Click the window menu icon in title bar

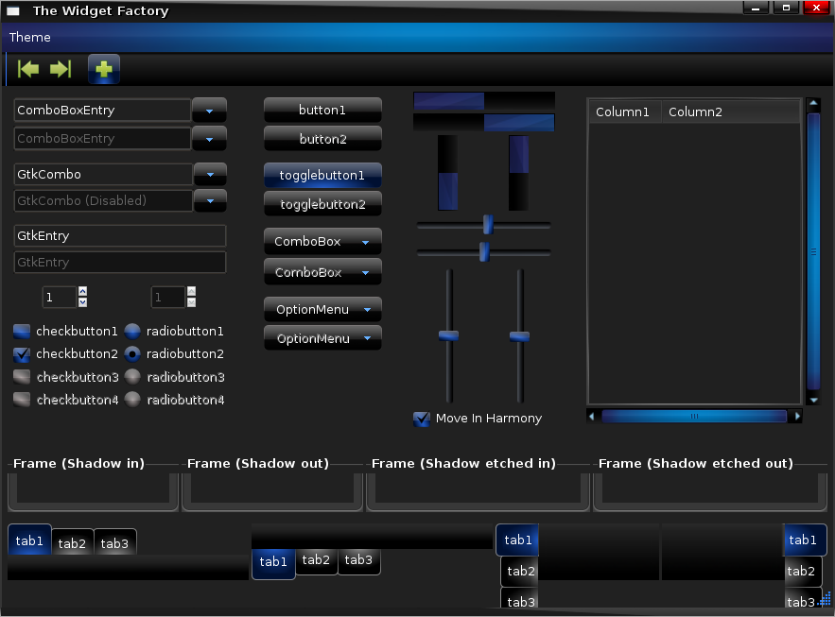click(x=13, y=10)
